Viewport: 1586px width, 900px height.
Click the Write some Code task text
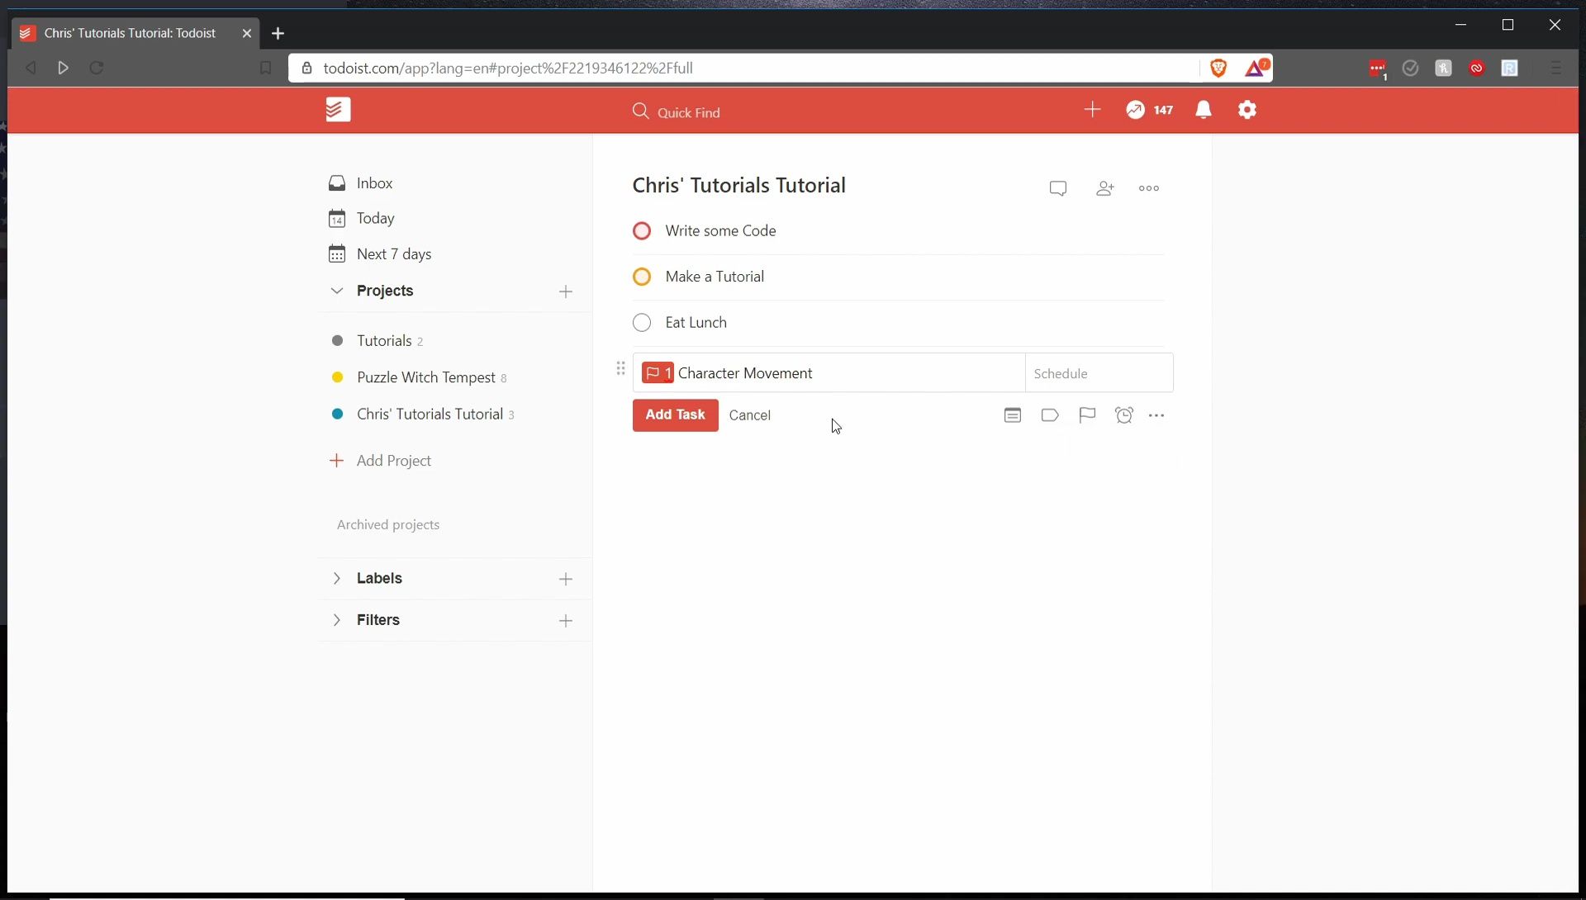coord(720,231)
